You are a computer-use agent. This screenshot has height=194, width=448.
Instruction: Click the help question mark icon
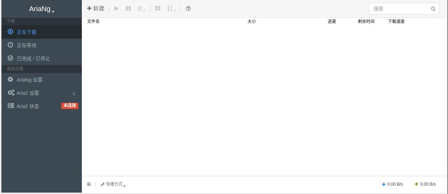pos(188,8)
